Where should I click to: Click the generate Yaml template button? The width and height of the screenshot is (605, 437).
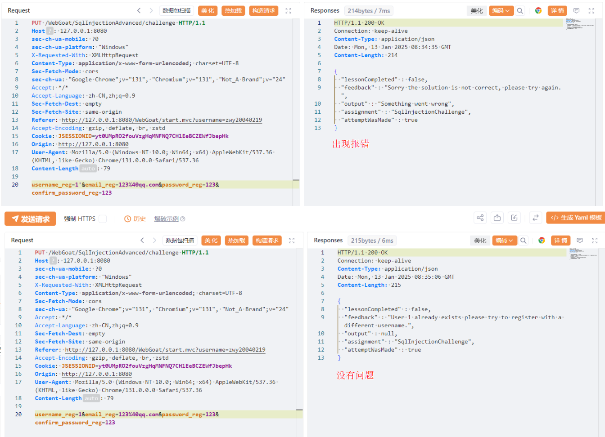point(576,218)
